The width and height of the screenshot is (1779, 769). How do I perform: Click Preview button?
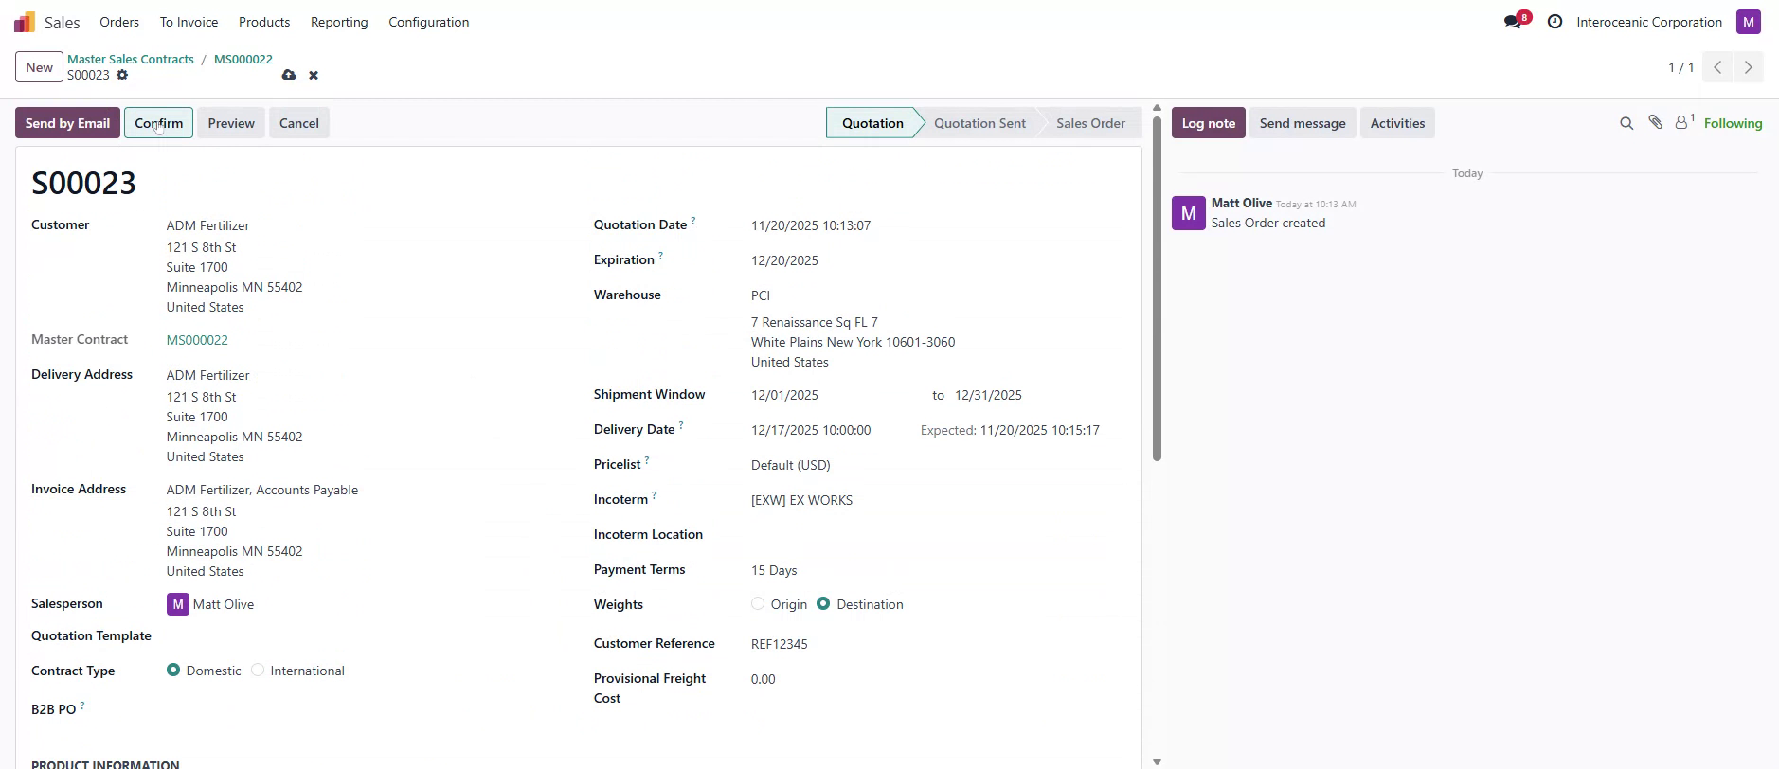point(231,123)
